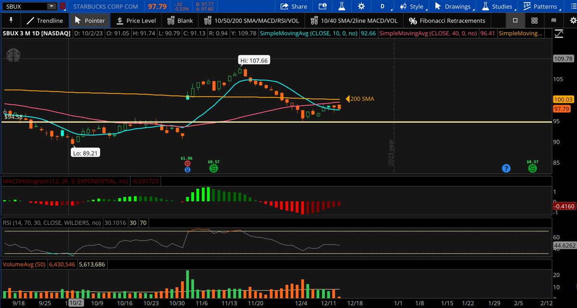Click the highlighted 10/2 date on the axis
577x308 pixels.
(x=77, y=304)
